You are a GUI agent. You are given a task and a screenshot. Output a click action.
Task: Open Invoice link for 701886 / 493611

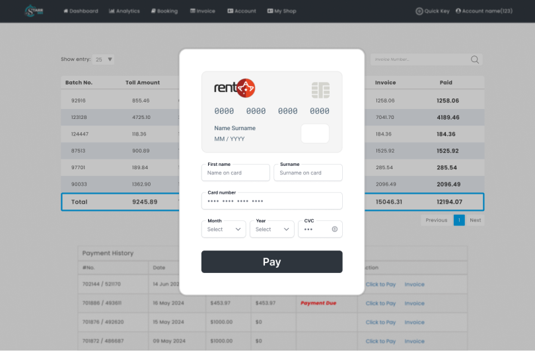[415, 303]
